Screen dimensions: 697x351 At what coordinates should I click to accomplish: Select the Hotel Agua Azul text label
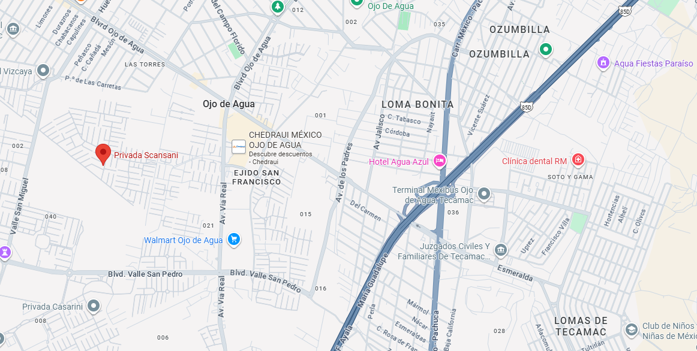point(399,162)
